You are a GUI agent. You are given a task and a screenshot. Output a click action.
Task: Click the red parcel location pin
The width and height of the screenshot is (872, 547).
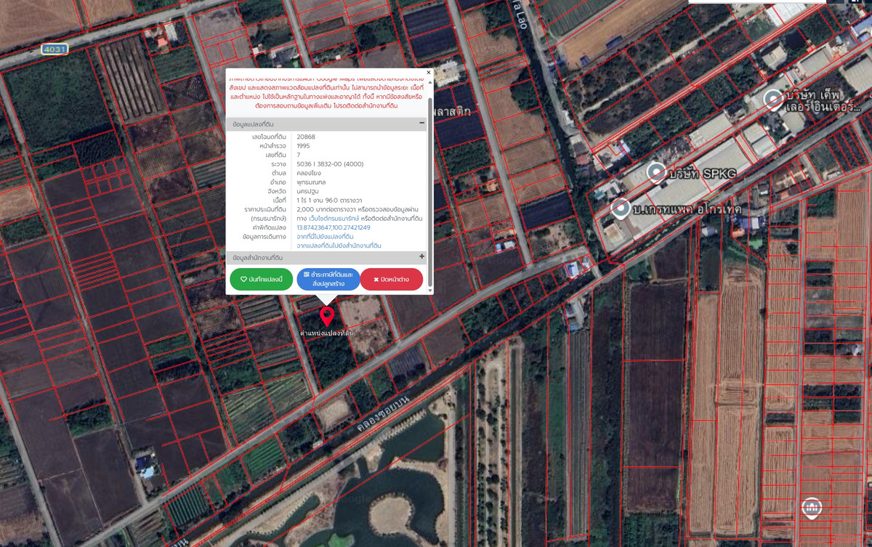(x=327, y=315)
